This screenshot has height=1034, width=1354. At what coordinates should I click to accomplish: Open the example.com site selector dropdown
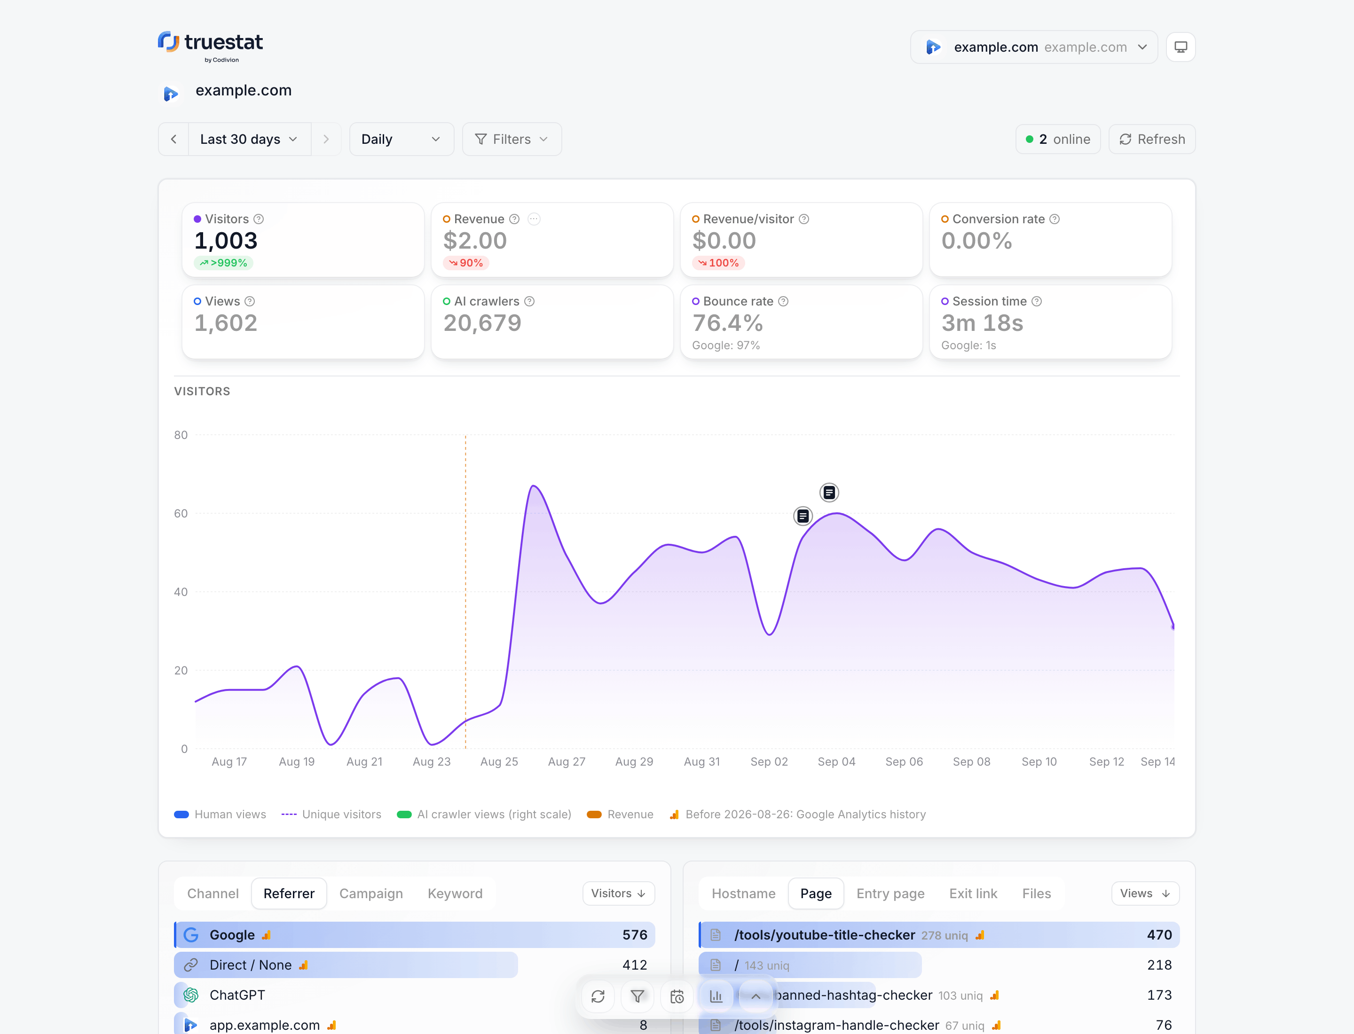point(1034,47)
